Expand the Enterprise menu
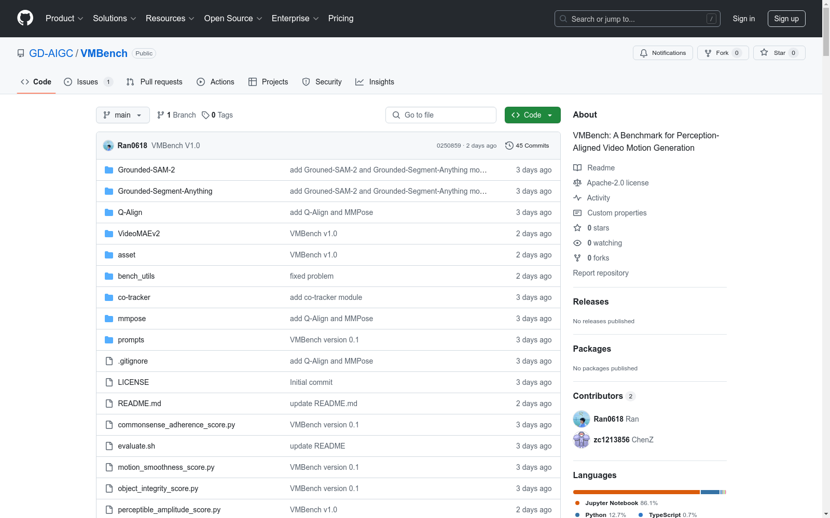Image resolution: width=830 pixels, height=518 pixels. point(295,19)
